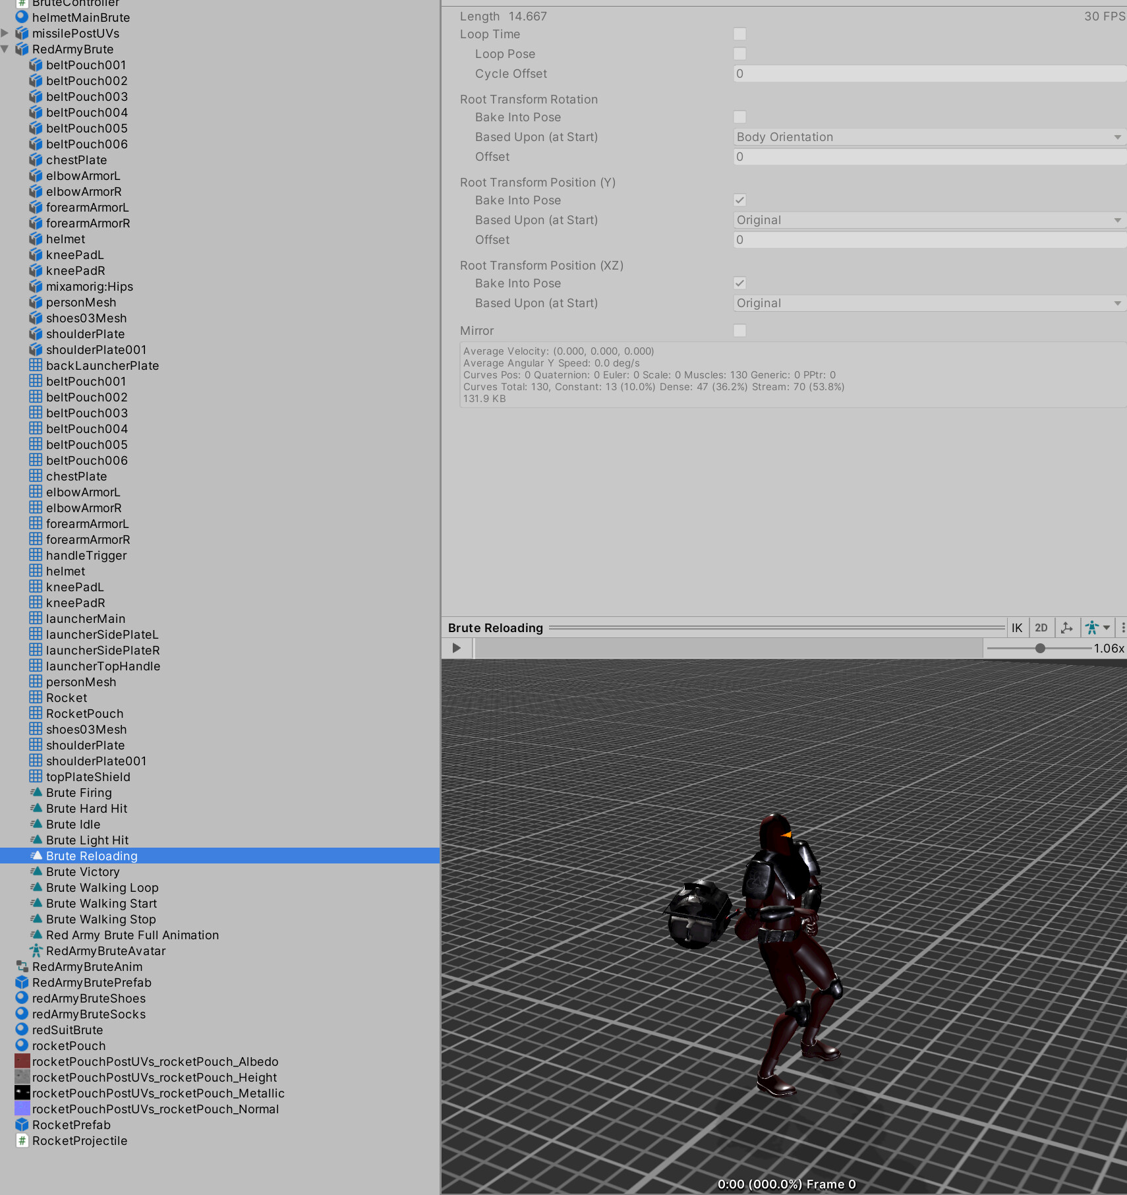Enable the Loop Time checkbox
This screenshot has width=1127, height=1195.
[739, 34]
